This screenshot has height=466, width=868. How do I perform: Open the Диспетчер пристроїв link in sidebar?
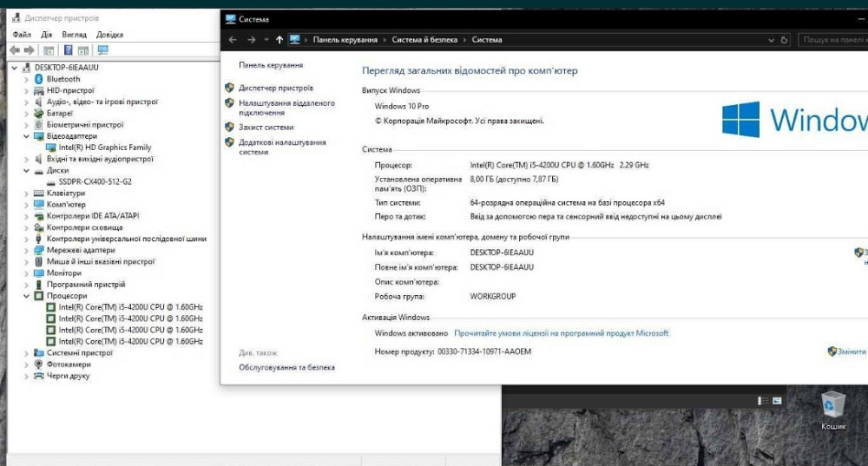(x=275, y=88)
